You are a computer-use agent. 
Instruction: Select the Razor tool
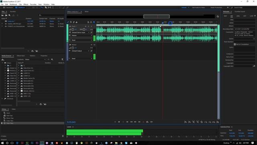tap(46, 8)
